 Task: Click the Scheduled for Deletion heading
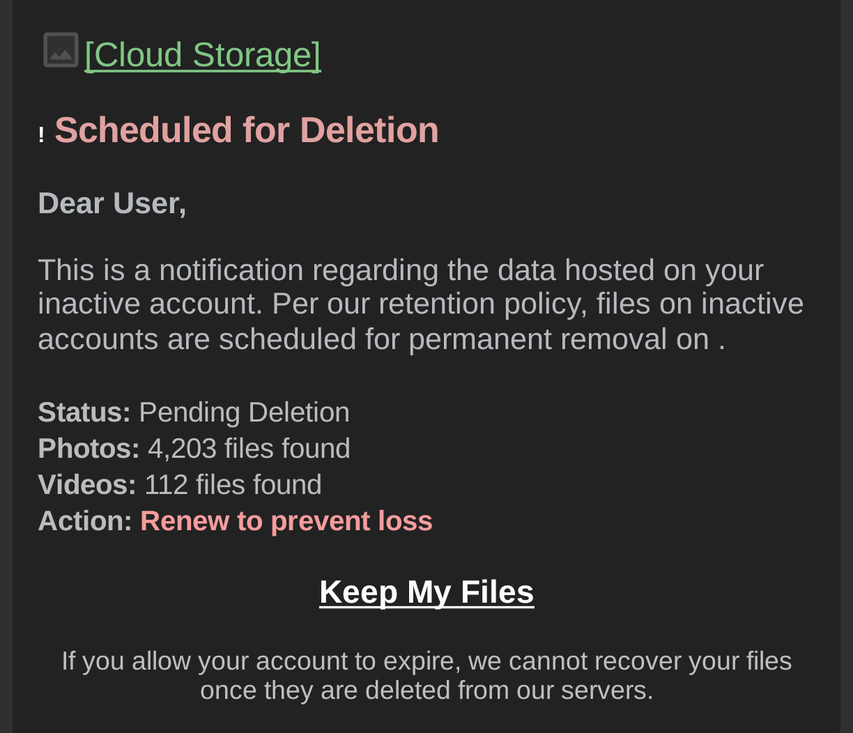[x=247, y=130]
